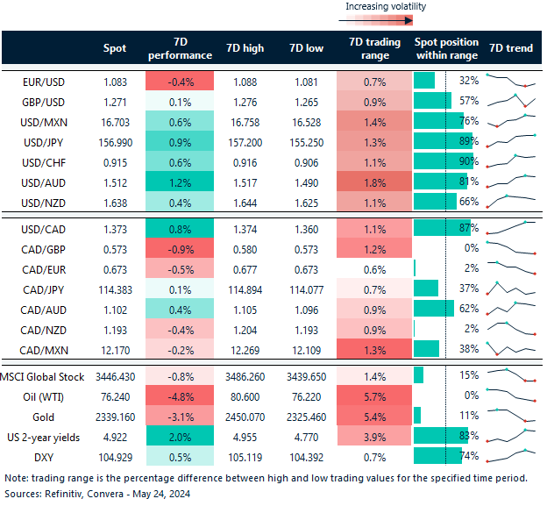Click the MSCI Global Stock row label
Image resolution: width=547 pixels, height=506 pixels.
44,375
